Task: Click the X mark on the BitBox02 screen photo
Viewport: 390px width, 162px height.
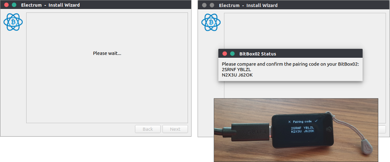Action: pos(289,122)
